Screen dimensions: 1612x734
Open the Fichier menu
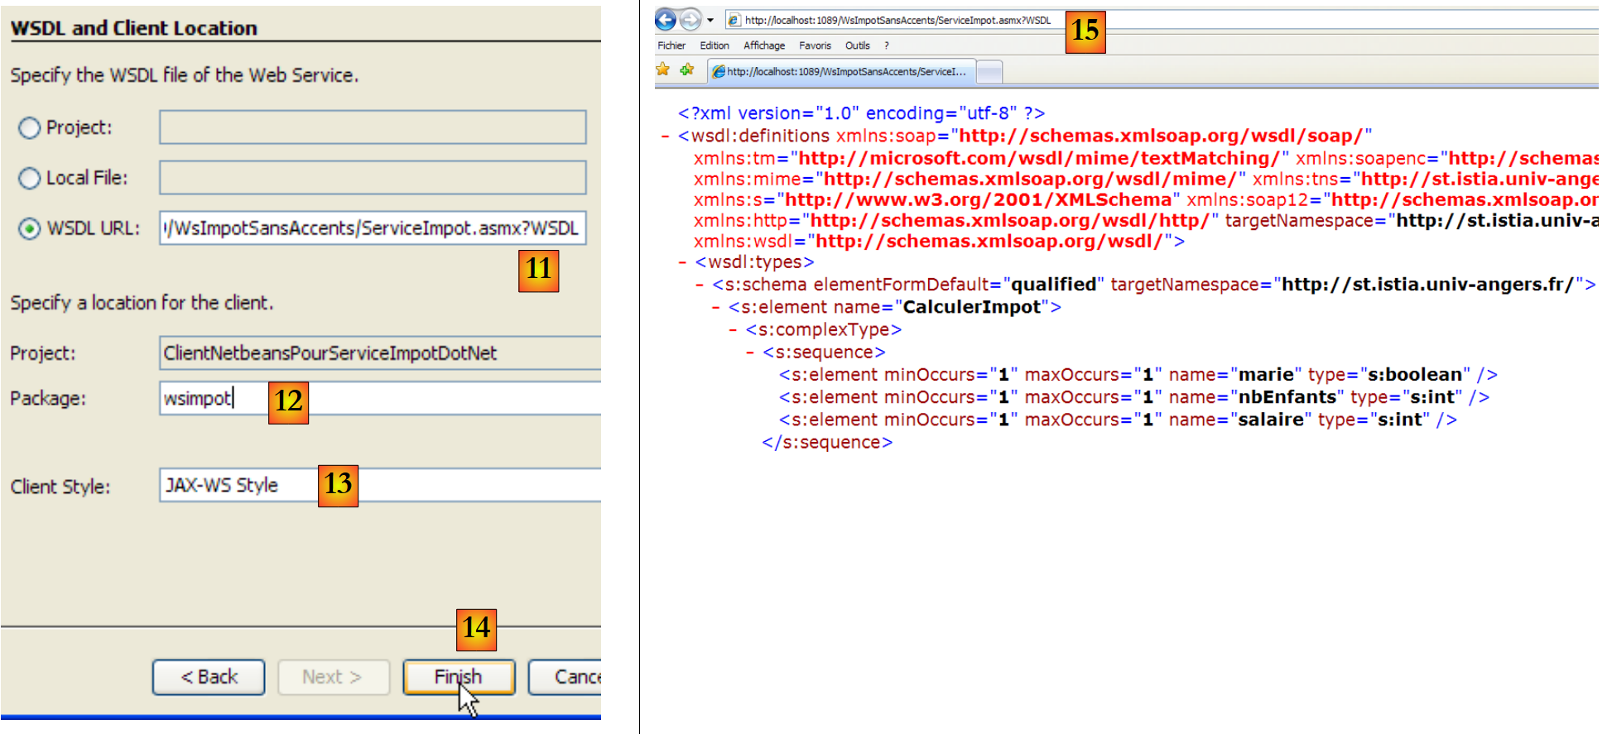[671, 46]
